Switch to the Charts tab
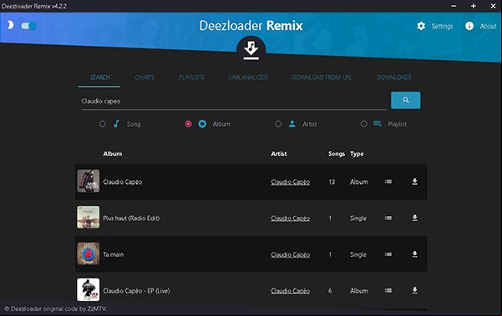The width and height of the screenshot is (502, 316). [145, 78]
